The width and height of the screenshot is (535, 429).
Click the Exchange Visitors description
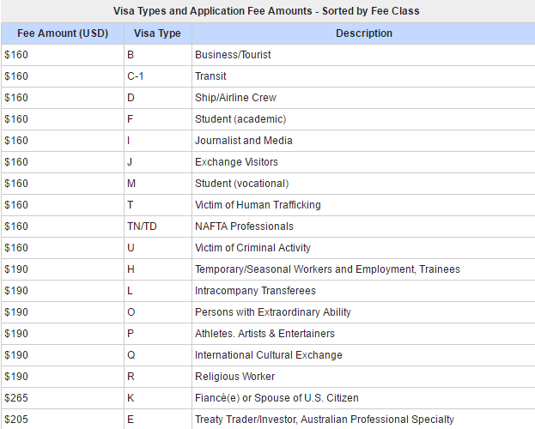click(x=236, y=162)
